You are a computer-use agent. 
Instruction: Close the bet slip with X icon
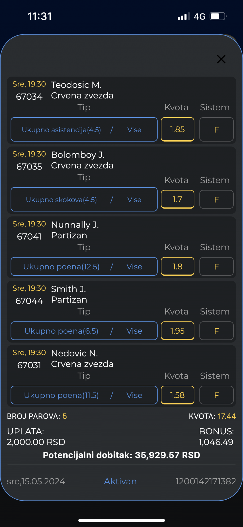pos(221,59)
